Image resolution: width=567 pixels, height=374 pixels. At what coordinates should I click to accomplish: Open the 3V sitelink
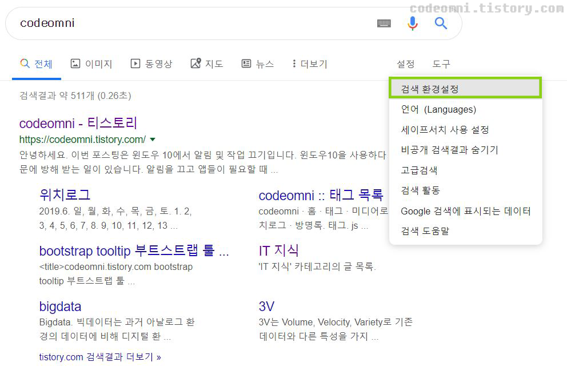pyautogui.click(x=266, y=307)
